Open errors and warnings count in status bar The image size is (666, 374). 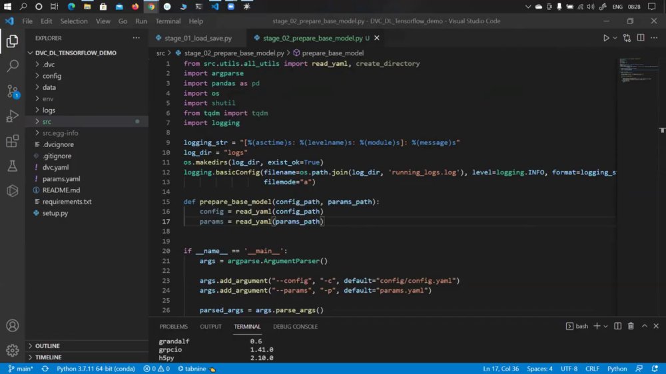coord(157,369)
